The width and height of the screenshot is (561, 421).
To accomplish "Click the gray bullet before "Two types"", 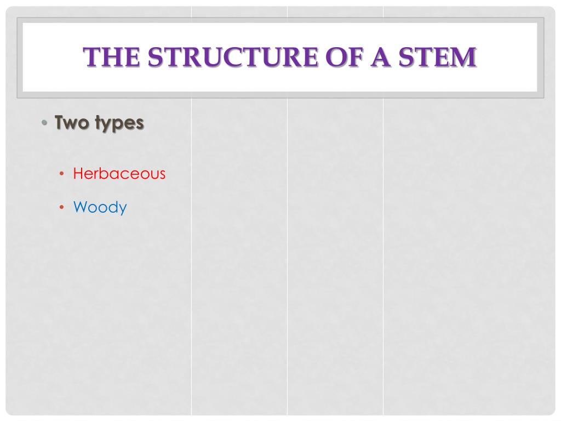I will pyautogui.click(x=44, y=123).
